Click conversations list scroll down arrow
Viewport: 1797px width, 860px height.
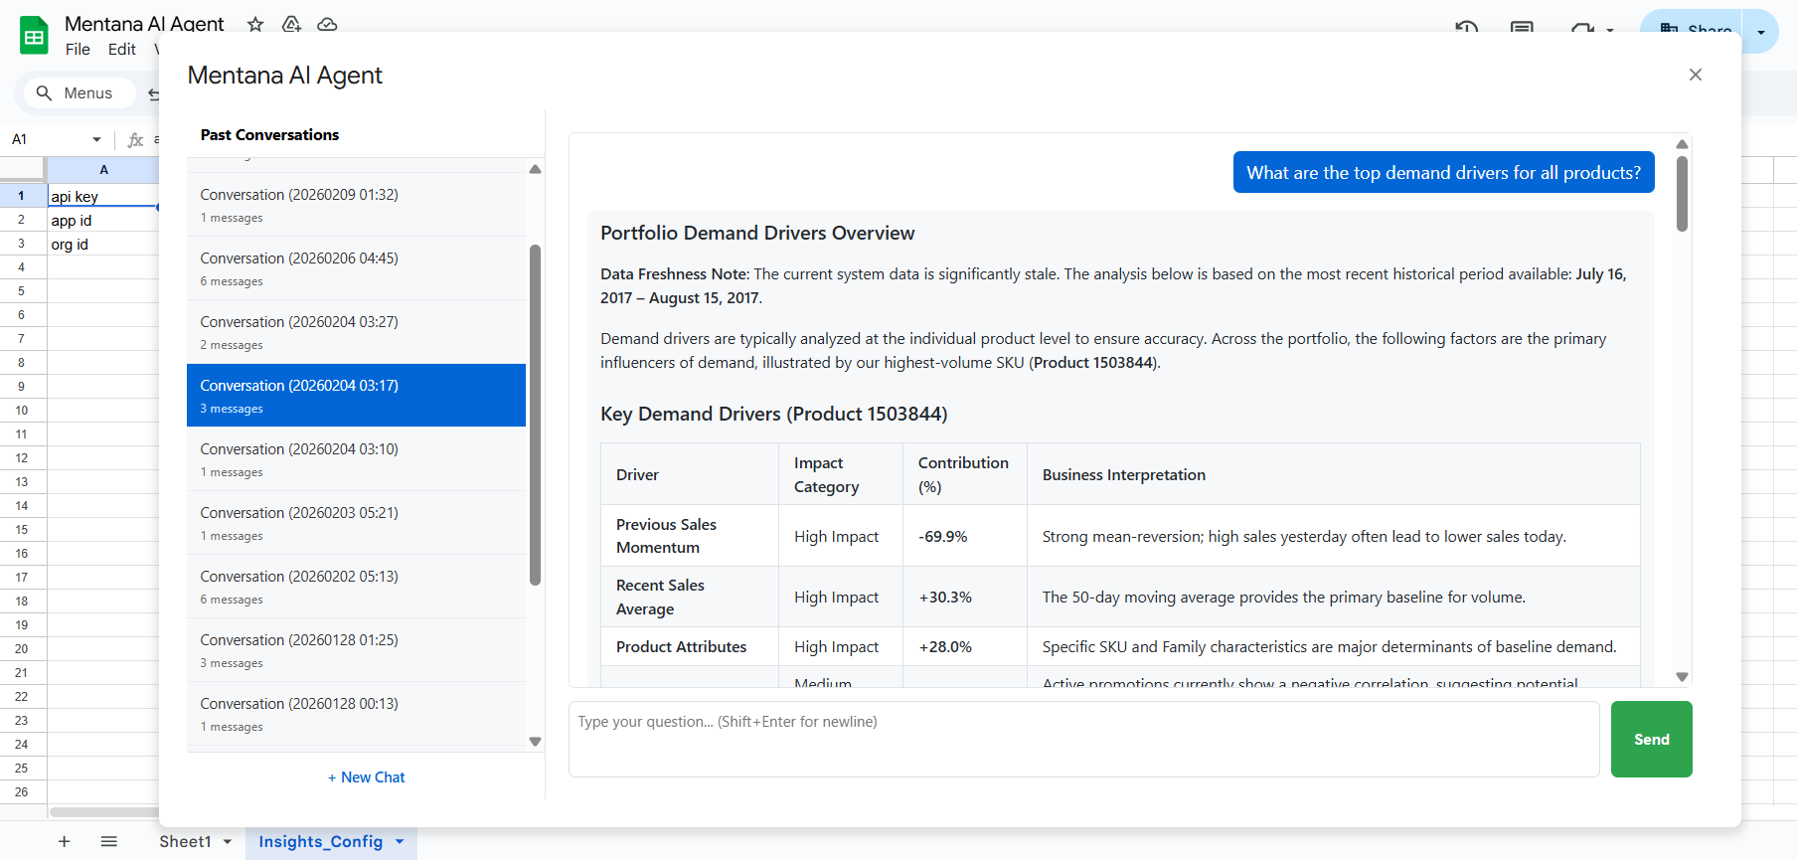535,741
